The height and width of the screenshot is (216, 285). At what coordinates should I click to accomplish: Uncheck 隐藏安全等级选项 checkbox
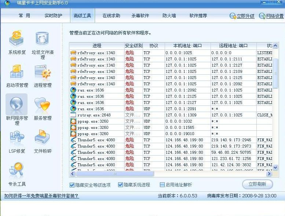pyautogui.click(x=72, y=185)
